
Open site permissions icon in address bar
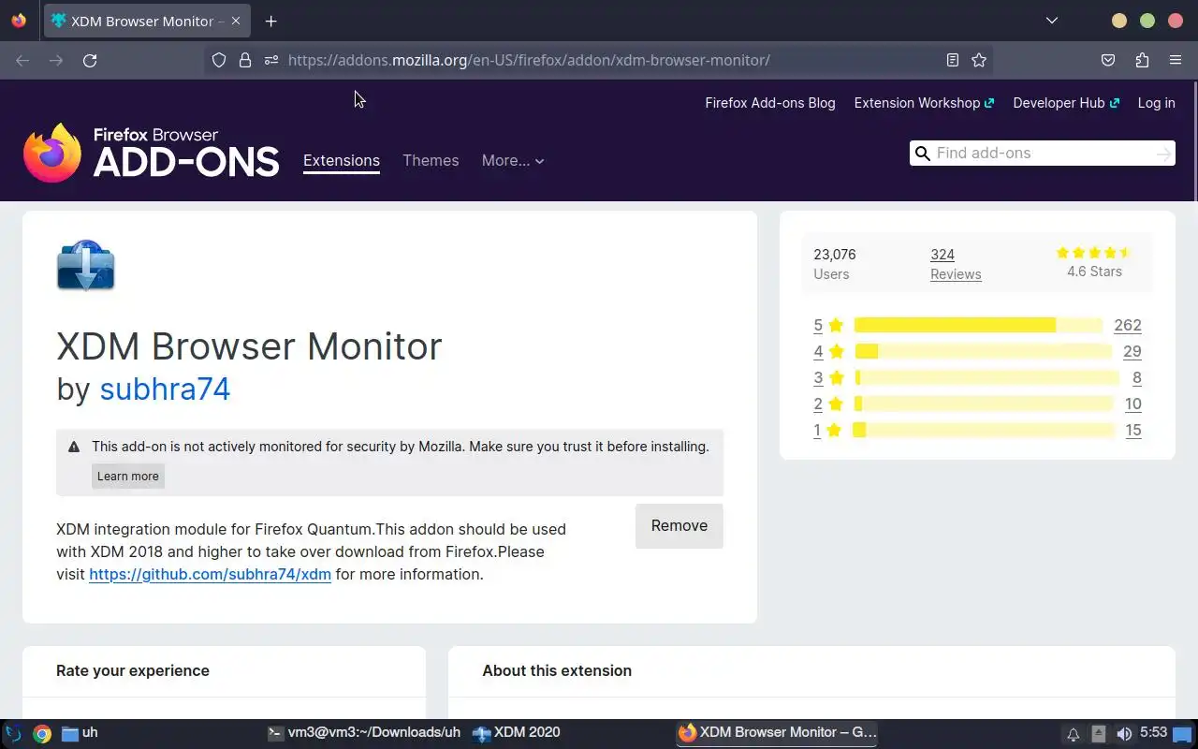click(271, 60)
